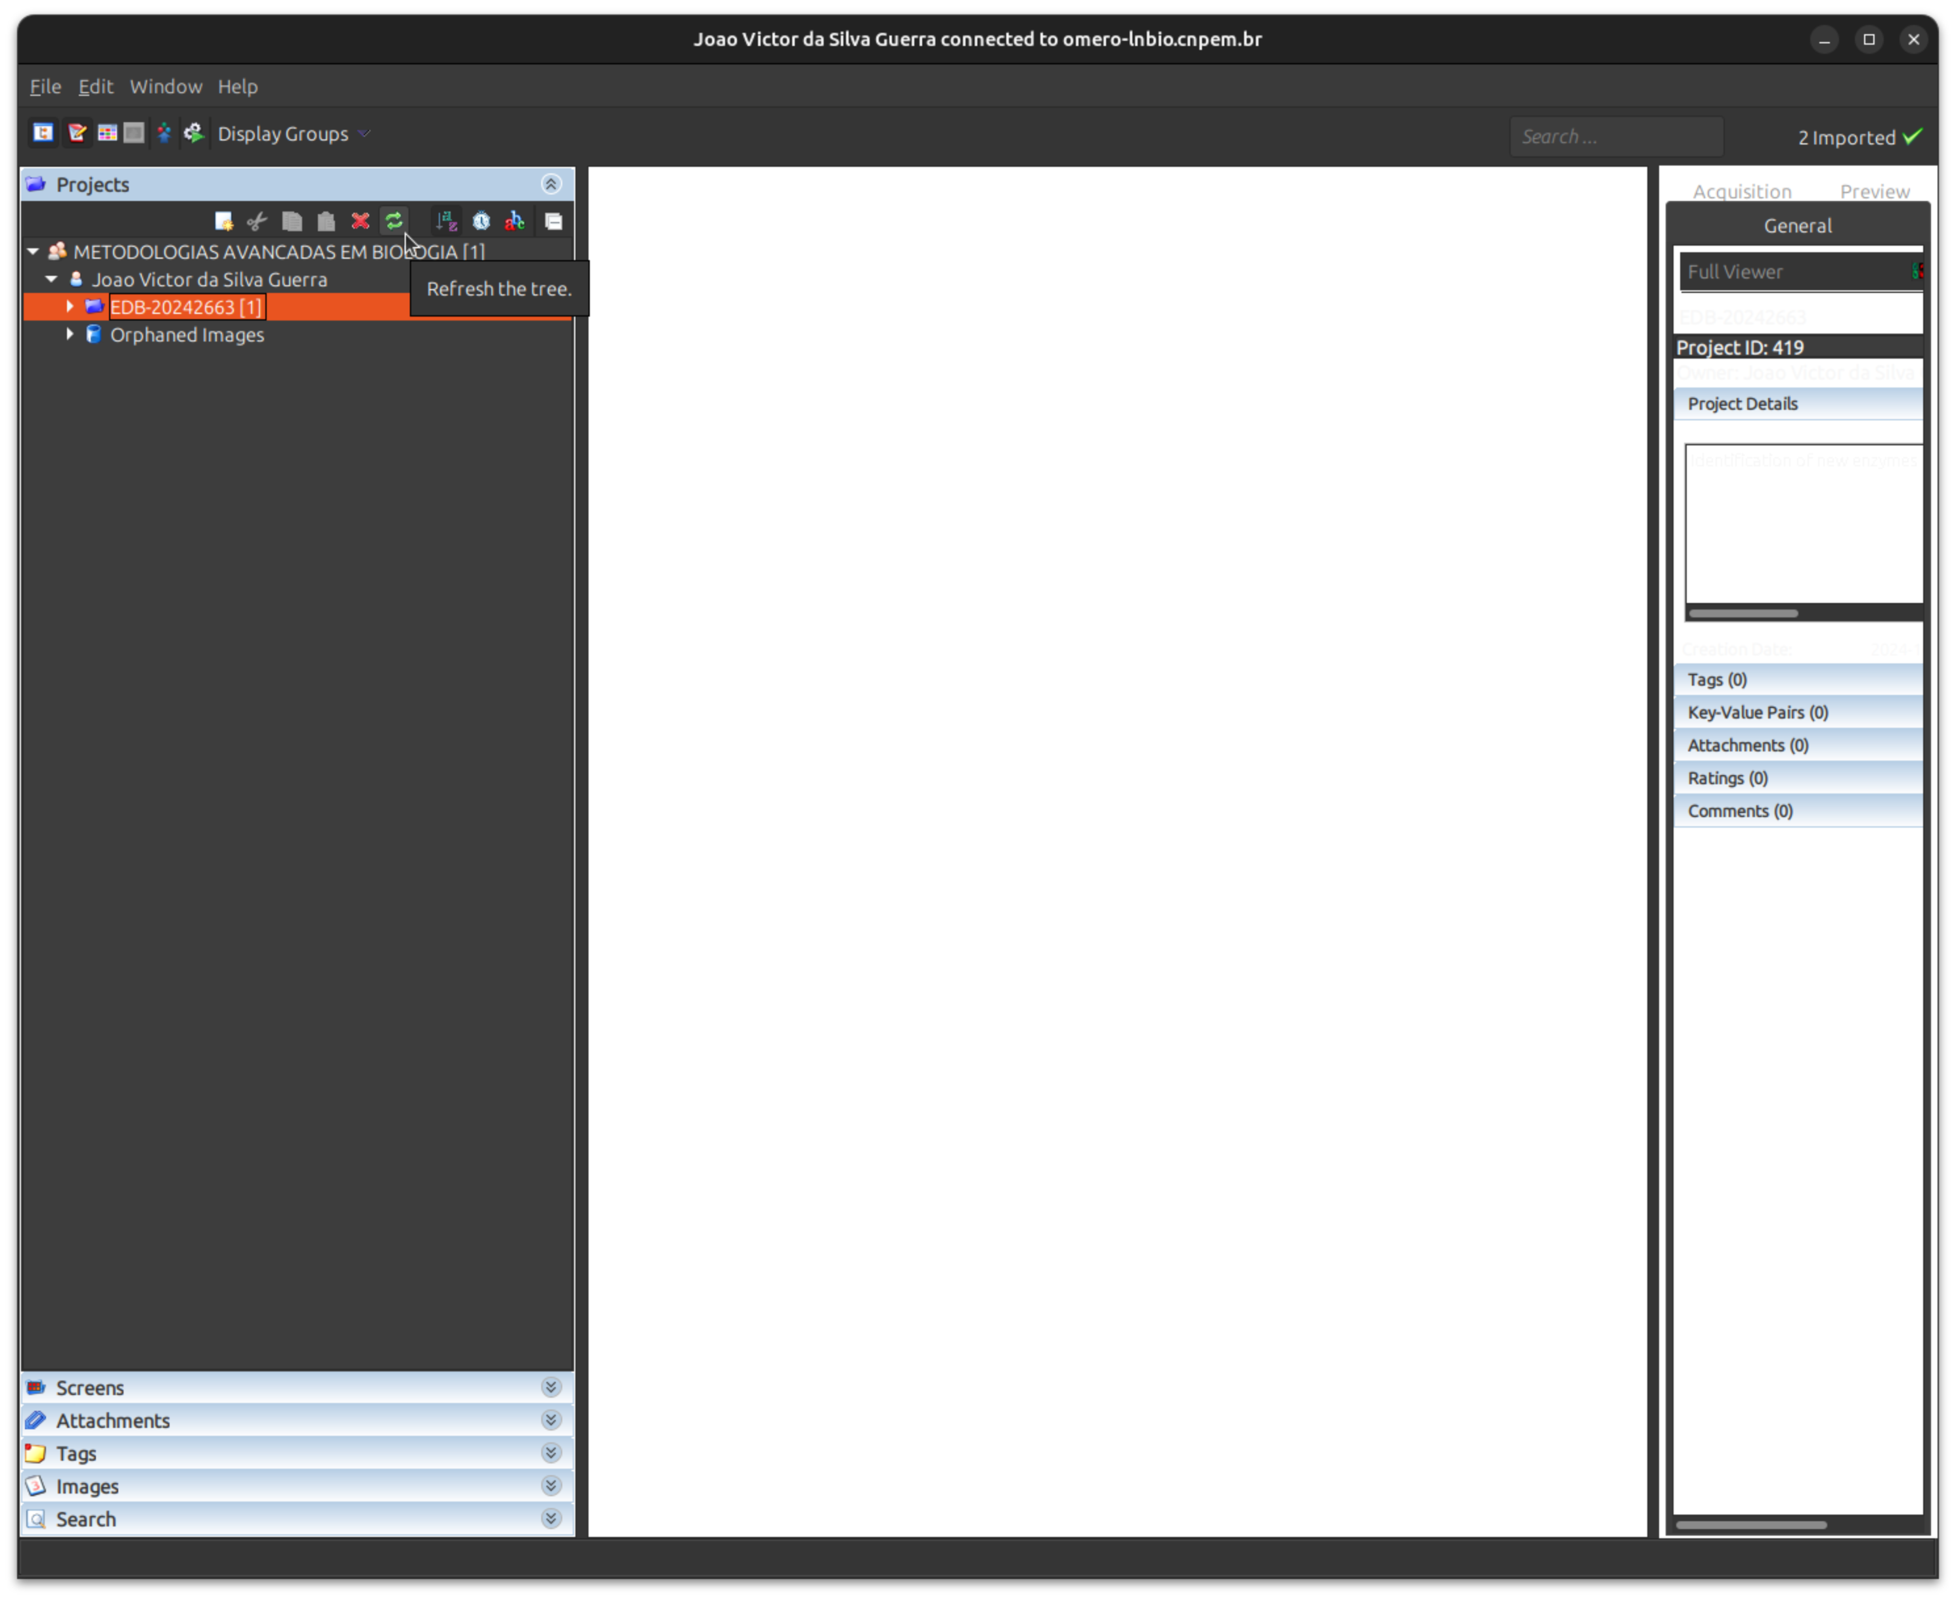The width and height of the screenshot is (1956, 1600).
Task: Activate find in tree with the abc icon
Action: [514, 221]
